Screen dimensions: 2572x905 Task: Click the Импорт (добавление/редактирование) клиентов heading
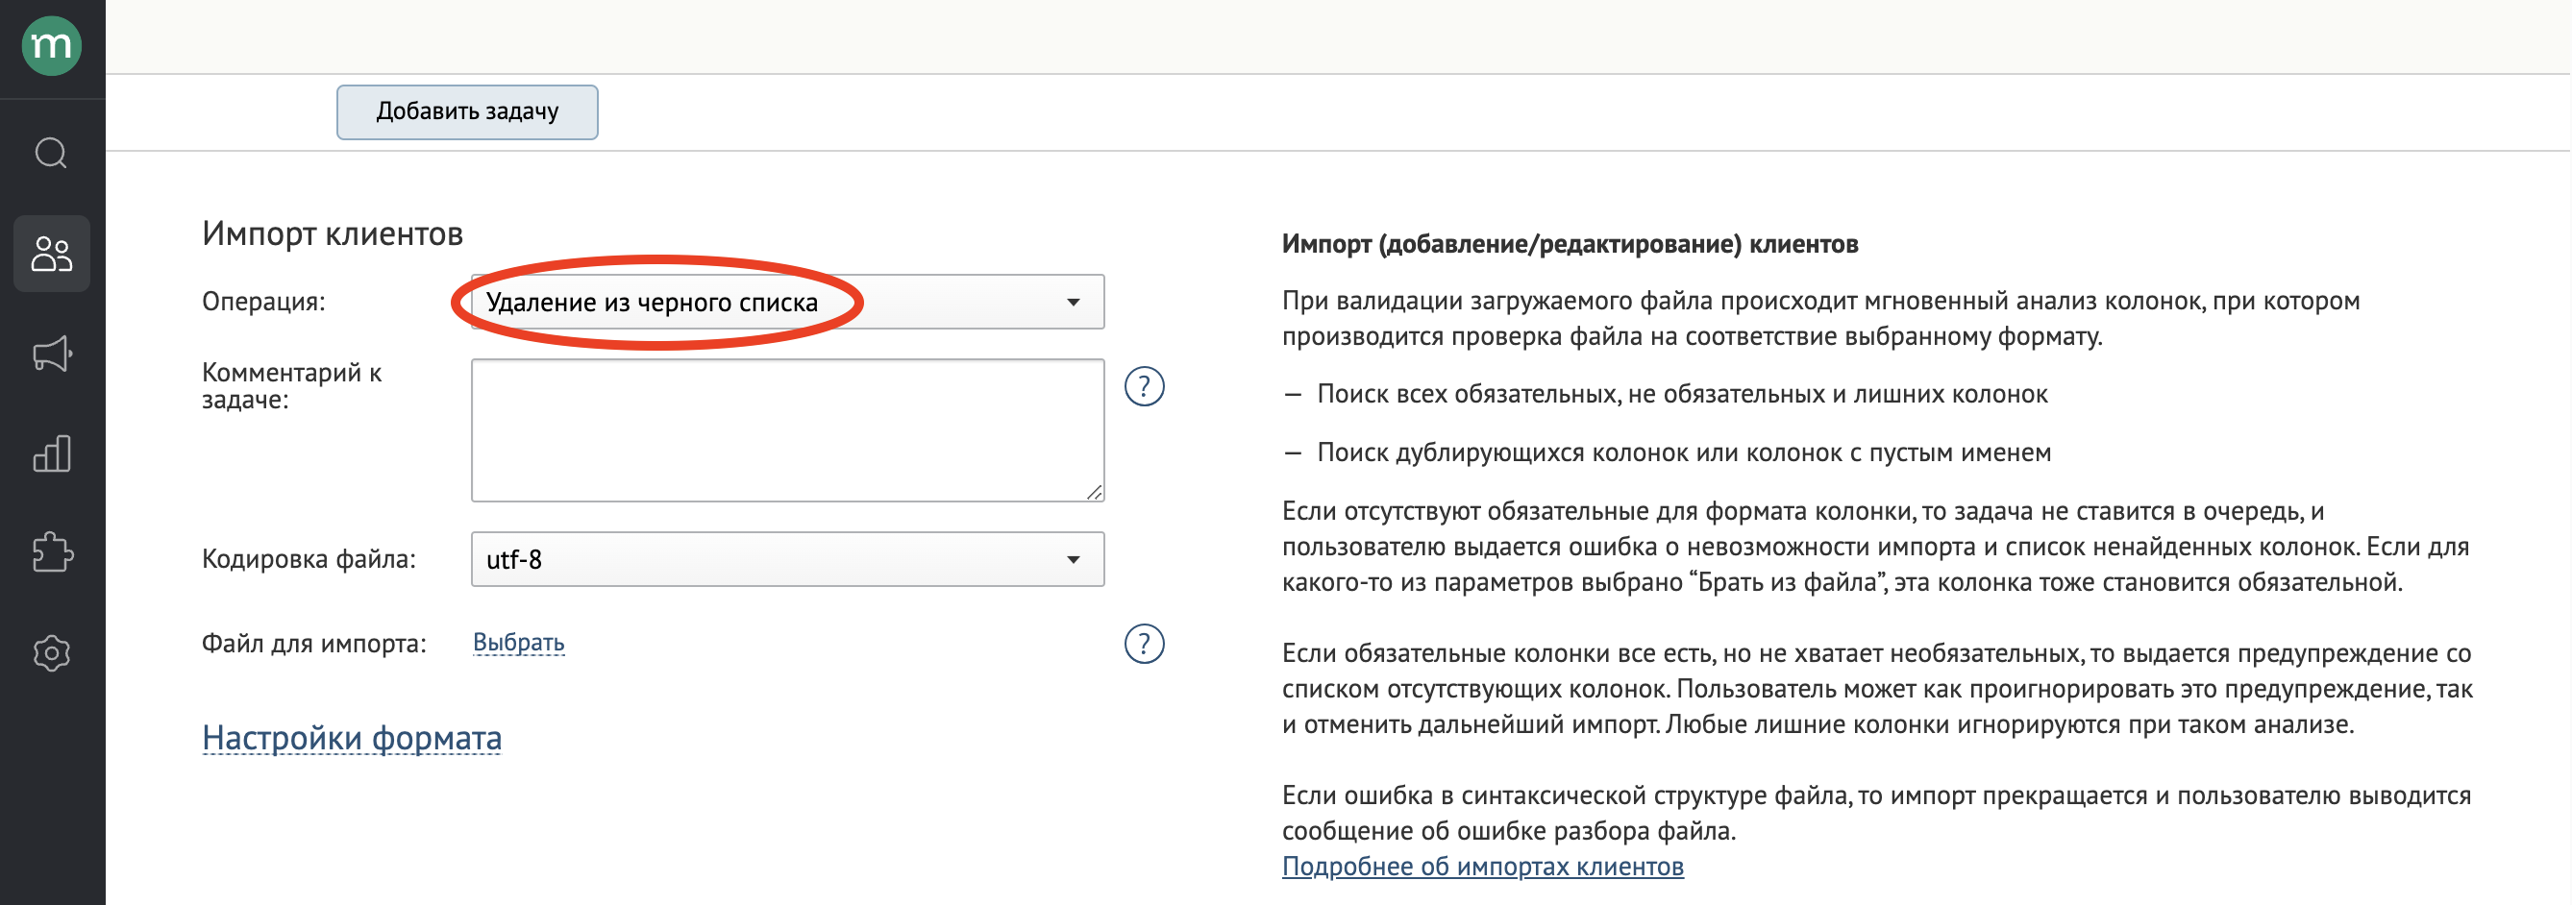pos(1570,244)
